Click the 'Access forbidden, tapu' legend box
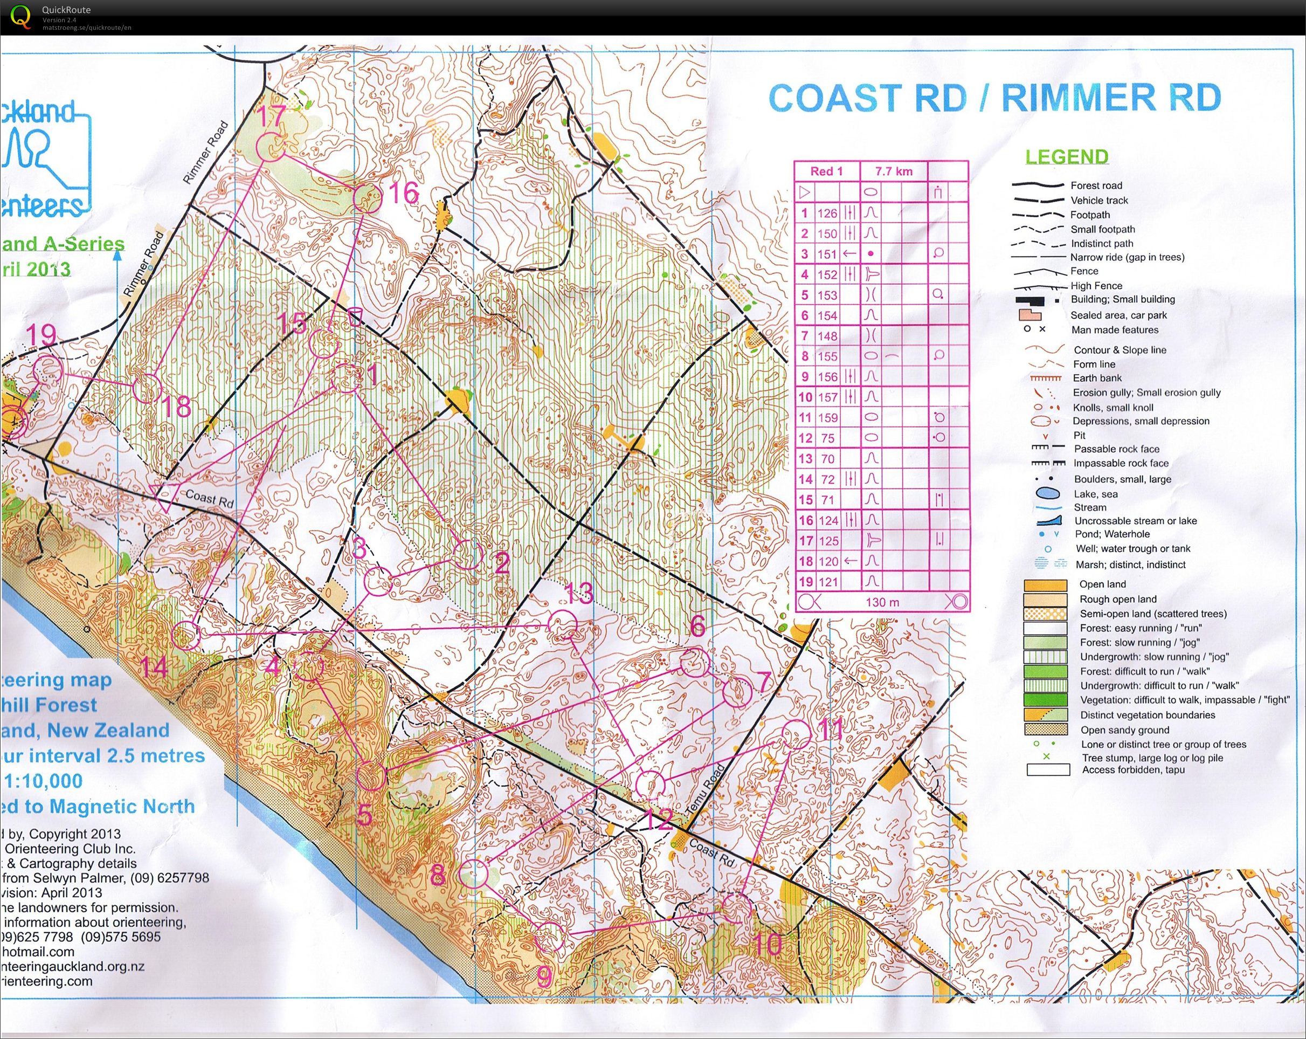Viewport: 1306px width, 1039px height. (1048, 770)
